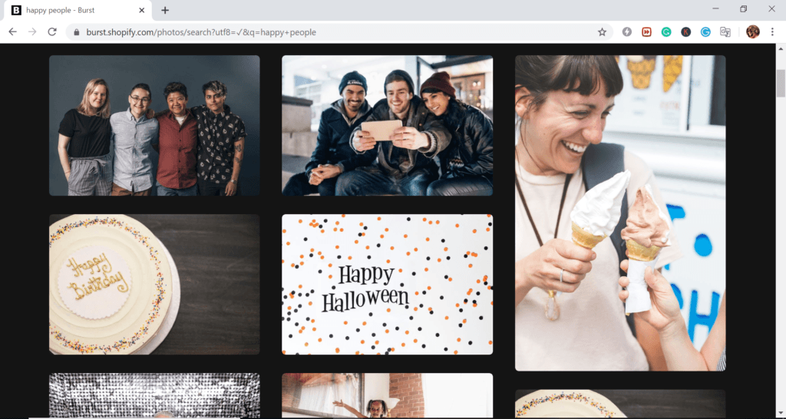The width and height of the screenshot is (786, 419).
Task: Open the Chrome profile avatar
Action: pyautogui.click(x=752, y=32)
